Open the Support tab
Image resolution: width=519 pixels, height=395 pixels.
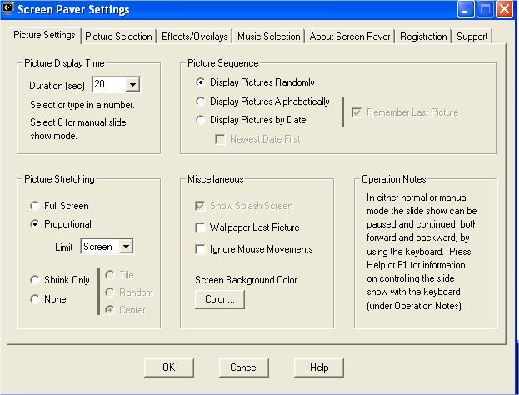(472, 37)
